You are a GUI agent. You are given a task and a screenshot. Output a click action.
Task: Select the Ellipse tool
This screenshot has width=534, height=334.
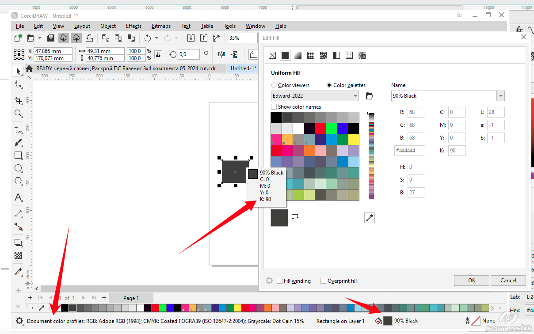coord(18,168)
